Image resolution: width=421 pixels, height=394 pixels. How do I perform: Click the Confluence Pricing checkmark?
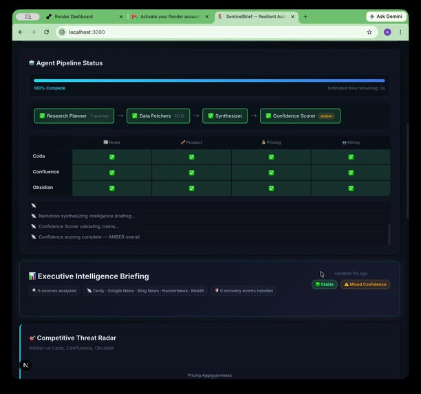coord(271,173)
